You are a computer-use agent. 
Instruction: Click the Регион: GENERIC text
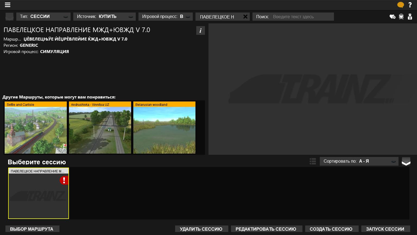coord(21,45)
